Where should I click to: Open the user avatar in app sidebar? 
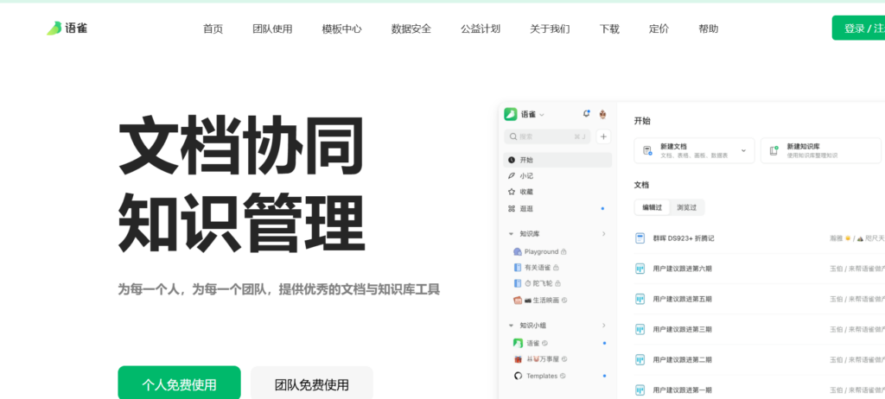pos(602,114)
